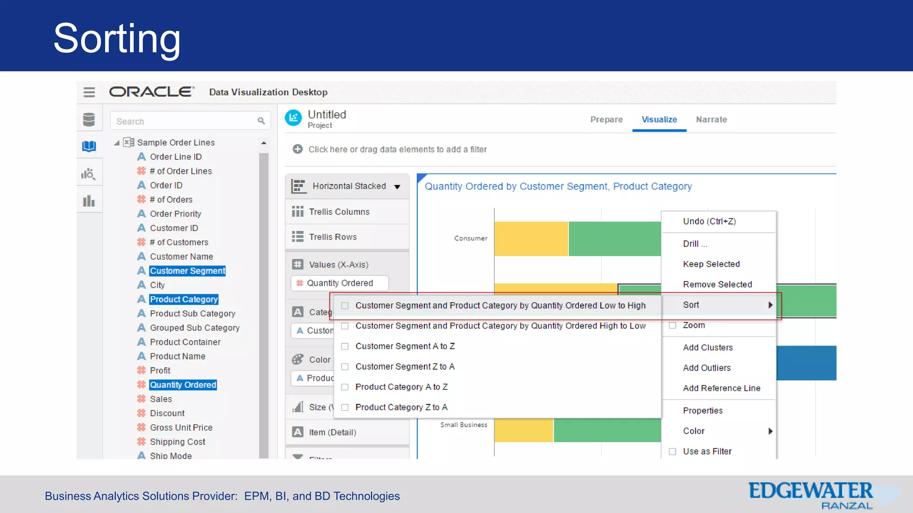Open the Horizontal Stacked chart type dropdown arrow
913x513 pixels.
point(397,187)
